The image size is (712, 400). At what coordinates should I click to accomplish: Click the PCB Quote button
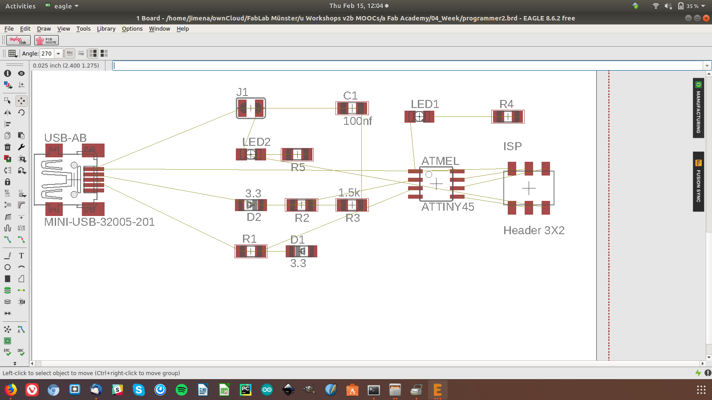pos(46,40)
